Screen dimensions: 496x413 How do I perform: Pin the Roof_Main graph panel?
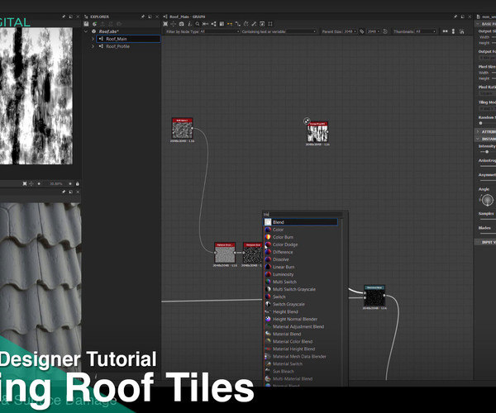[x=455, y=17]
